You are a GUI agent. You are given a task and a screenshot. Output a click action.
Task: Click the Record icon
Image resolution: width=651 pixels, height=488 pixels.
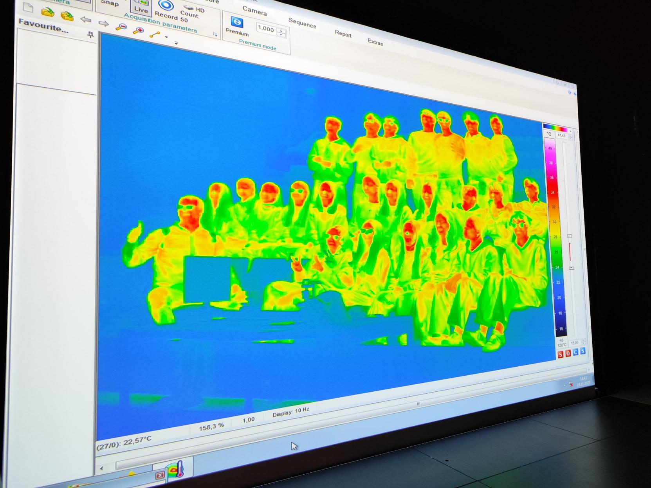(x=166, y=5)
